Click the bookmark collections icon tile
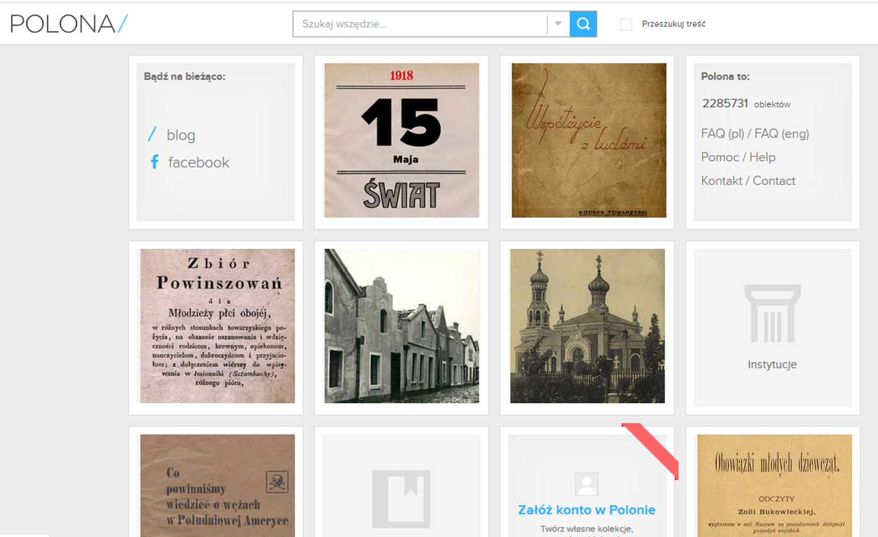The height and width of the screenshot is (537, 878). (x=401, y=499)
